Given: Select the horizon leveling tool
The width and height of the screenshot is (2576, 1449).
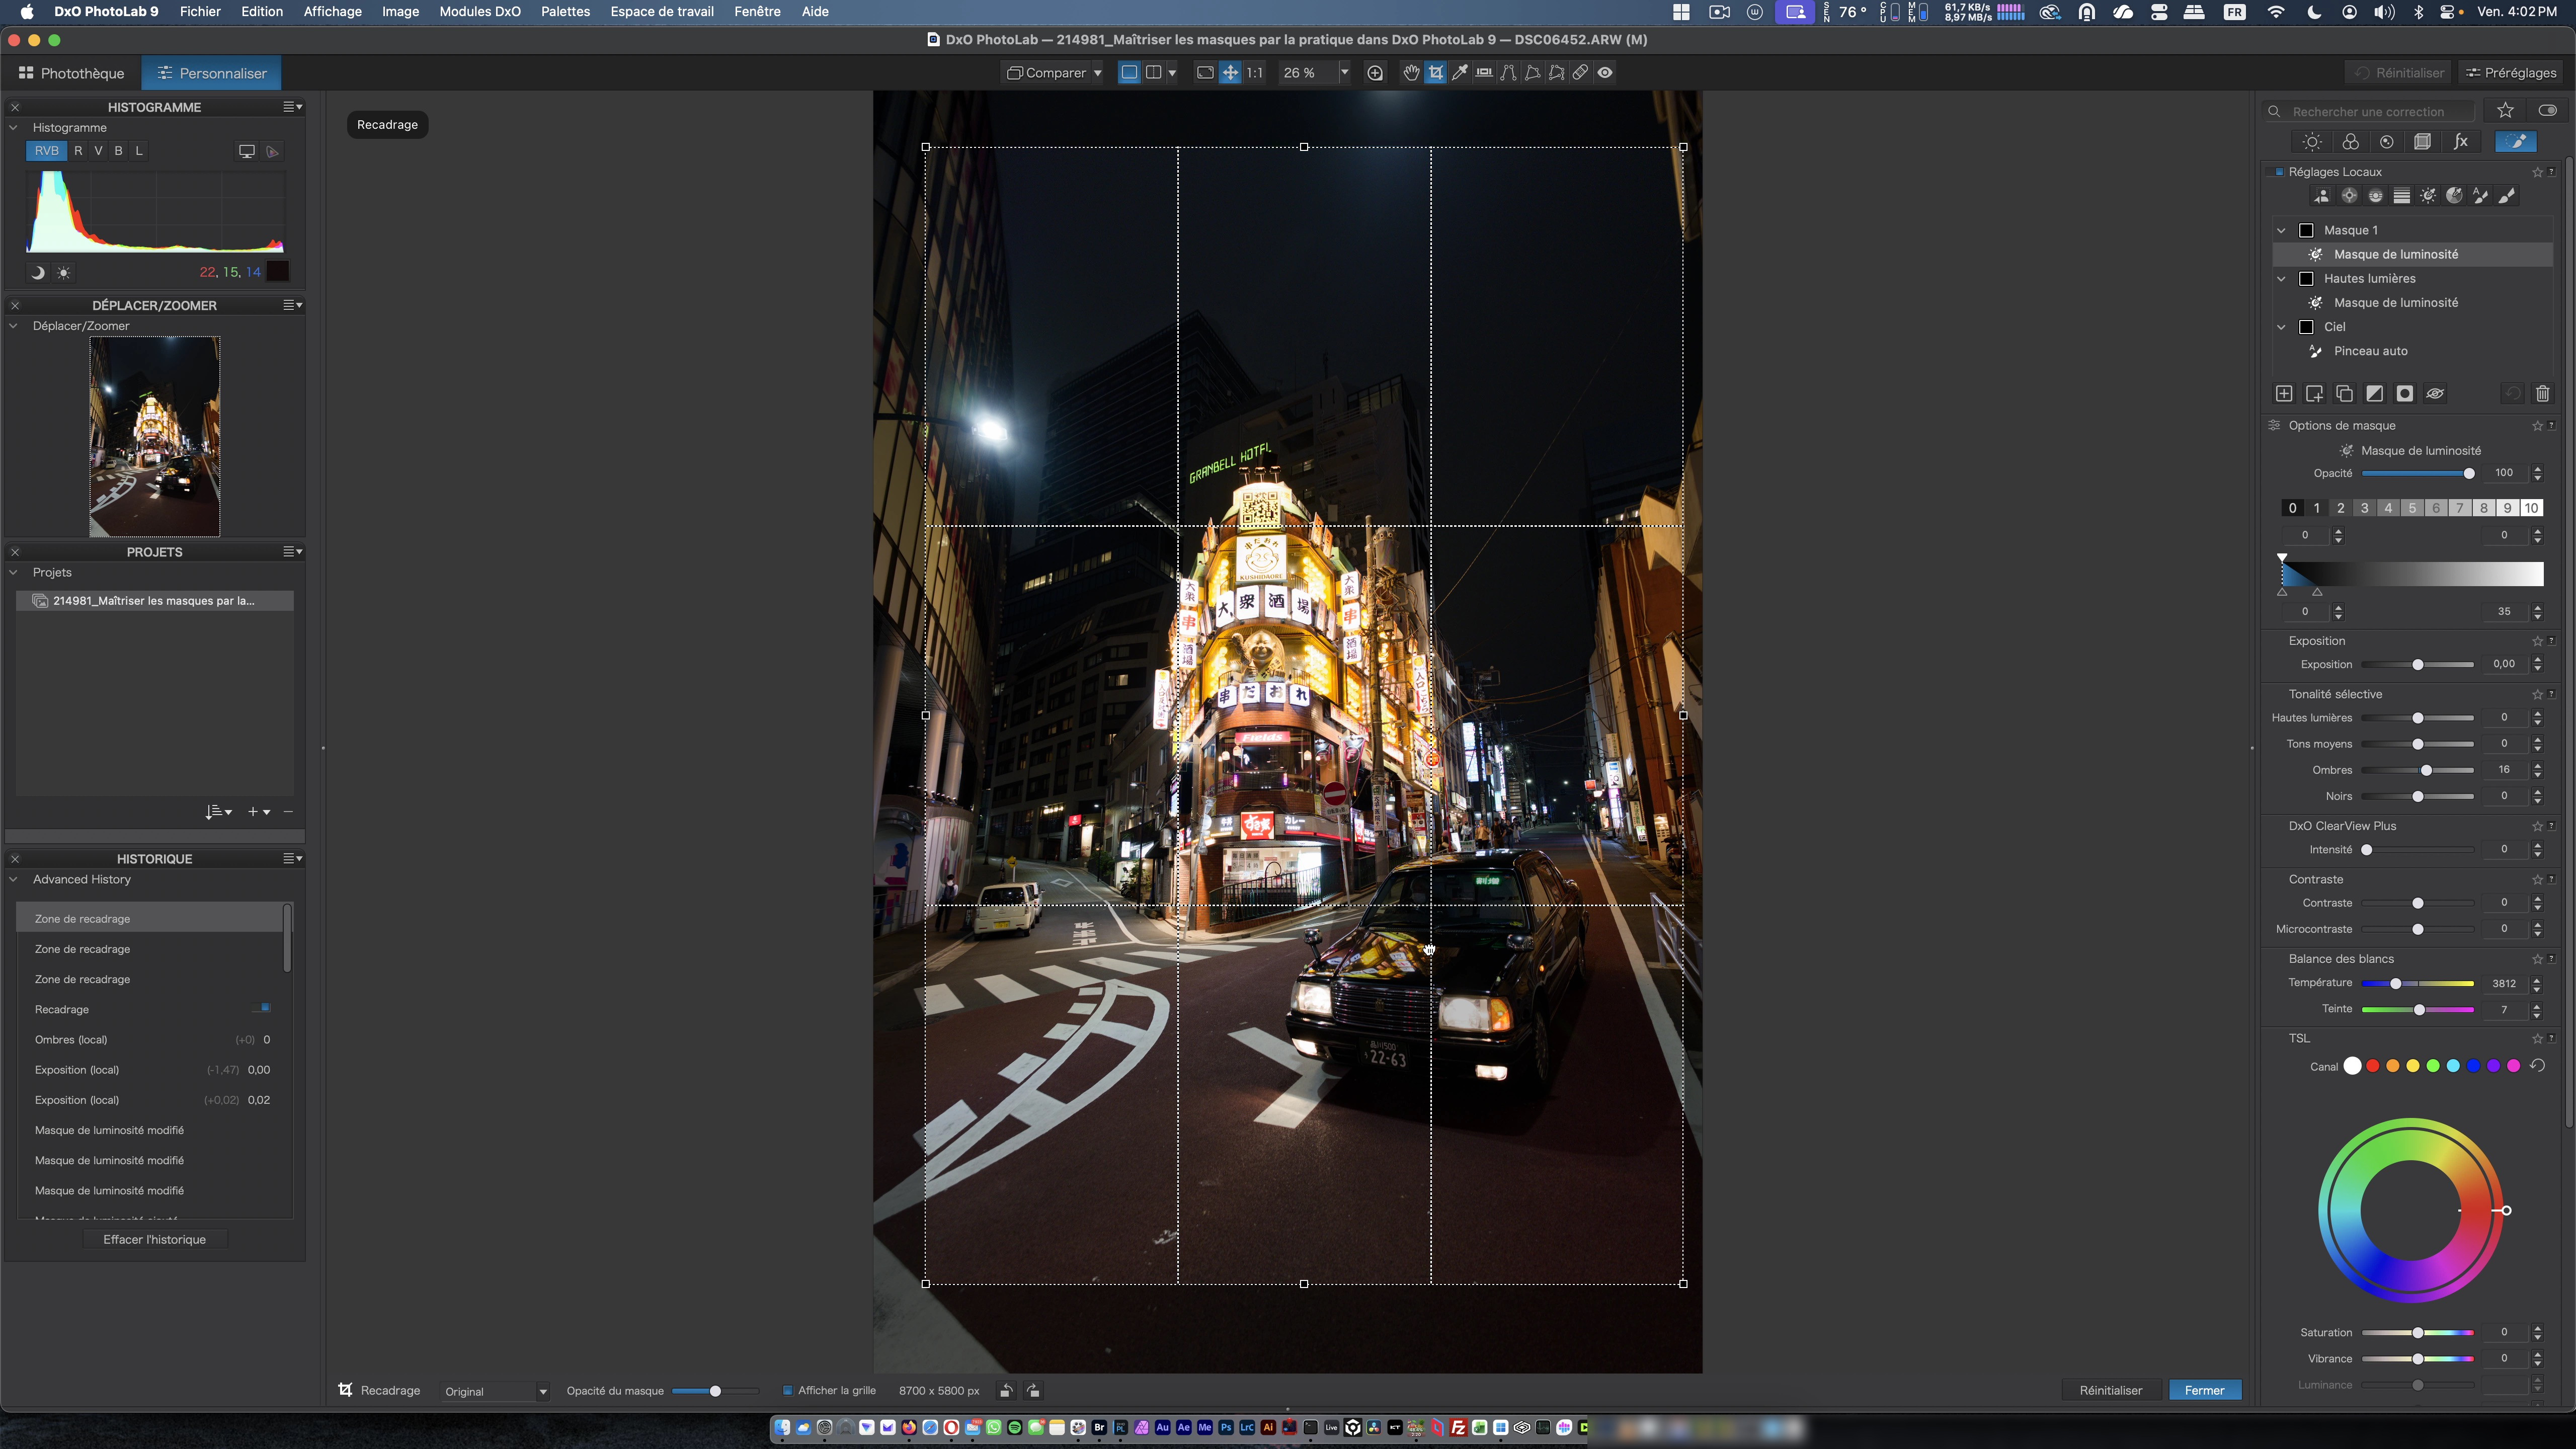Looking at the screenshot, I should click(x=1484, y=73).
